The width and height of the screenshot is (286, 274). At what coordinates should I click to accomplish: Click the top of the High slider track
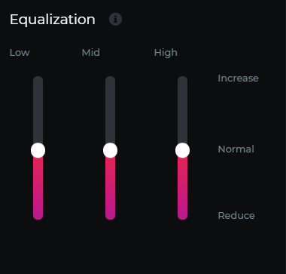183,79
